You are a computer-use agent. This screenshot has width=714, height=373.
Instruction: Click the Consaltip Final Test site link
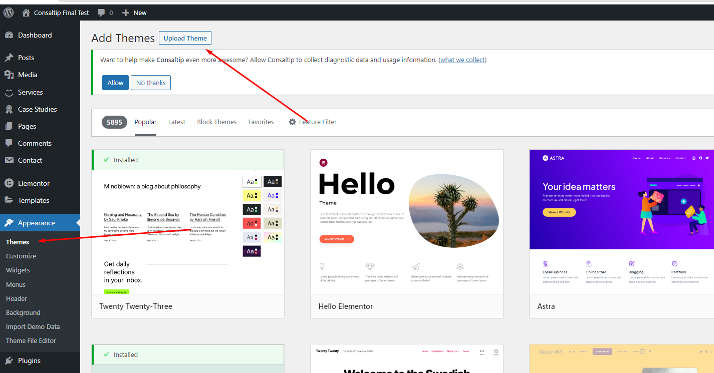[56, 13]
